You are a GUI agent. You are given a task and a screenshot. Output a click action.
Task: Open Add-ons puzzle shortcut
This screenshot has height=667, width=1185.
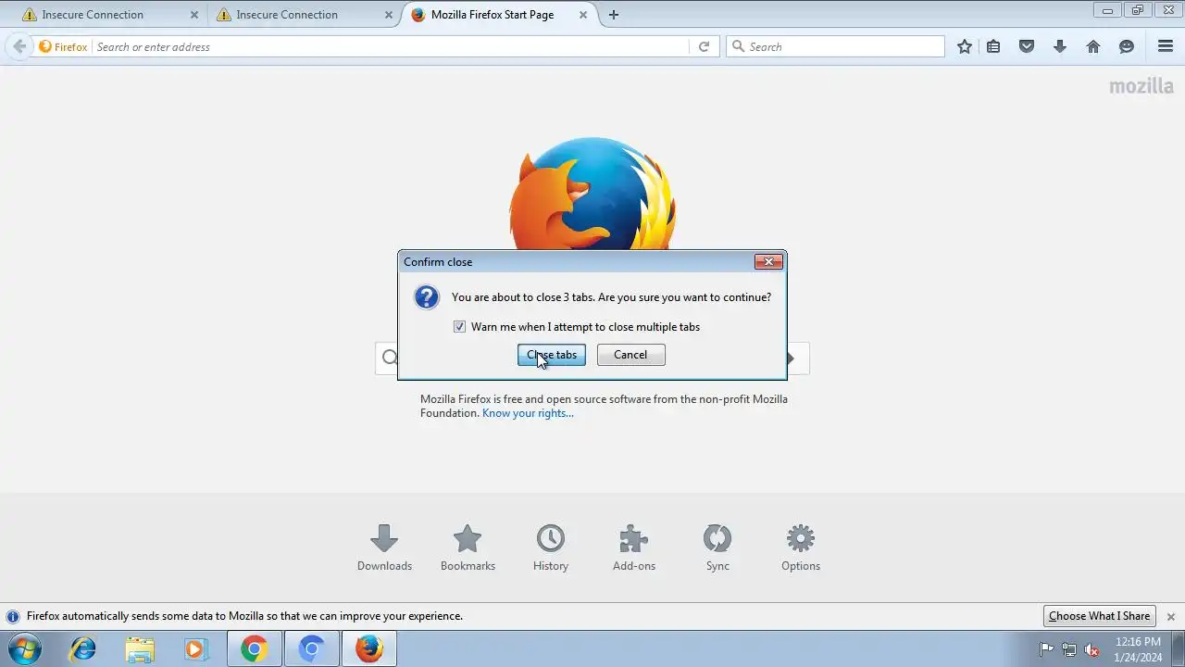point(634,547)
